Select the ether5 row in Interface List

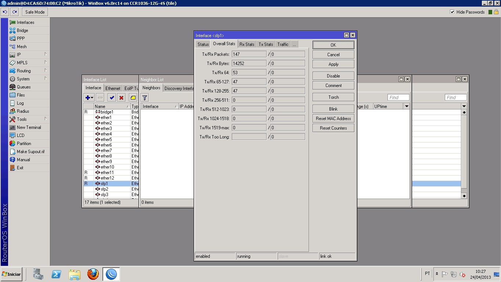(111, 140)
